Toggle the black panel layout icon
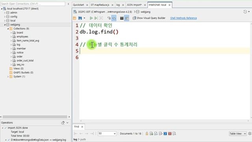This screenshot has height=142, width=252. (x=122, y=18)
